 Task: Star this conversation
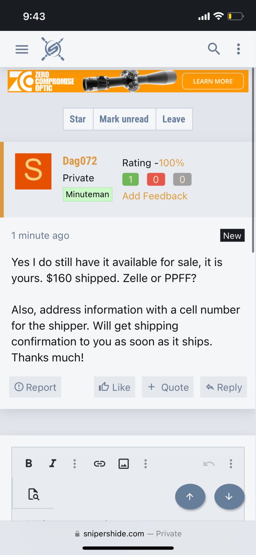click(78, 119)
